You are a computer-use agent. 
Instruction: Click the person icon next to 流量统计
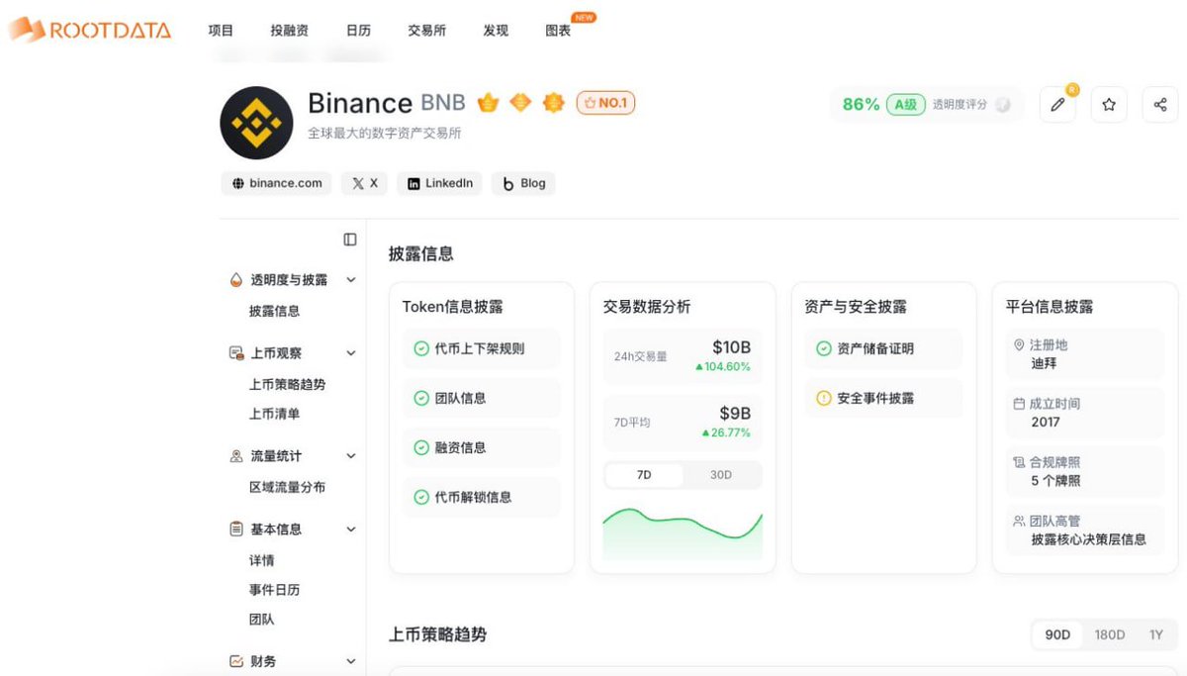pos(235,456)
